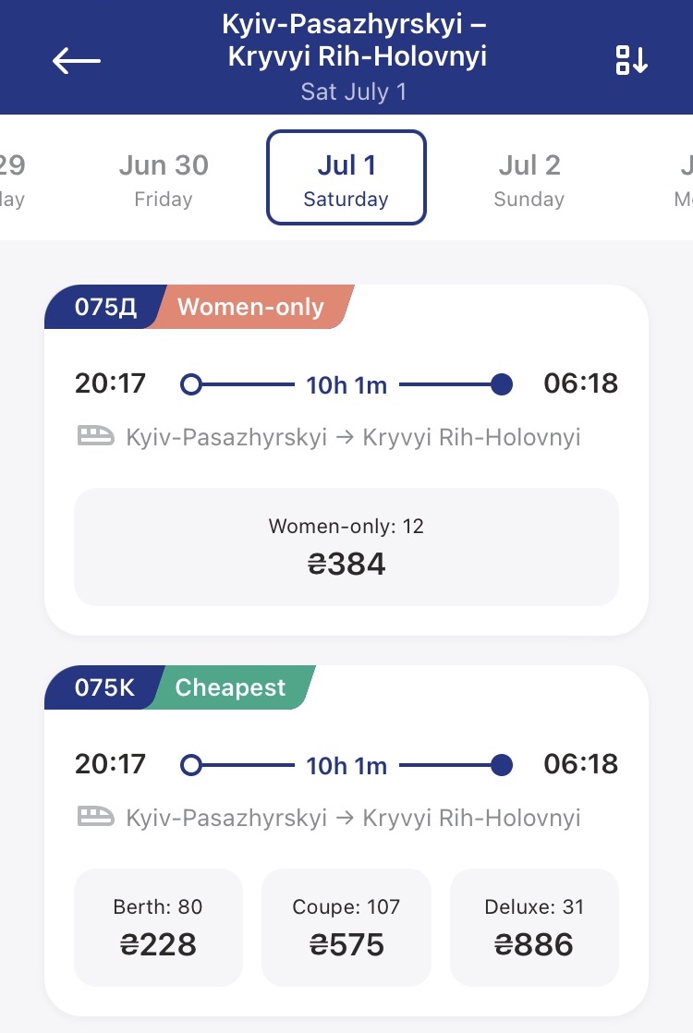This screenshot has height=1033, width=693.
Task: Tap 10h 1m duration on 075K train
Action: coord(346,765)
